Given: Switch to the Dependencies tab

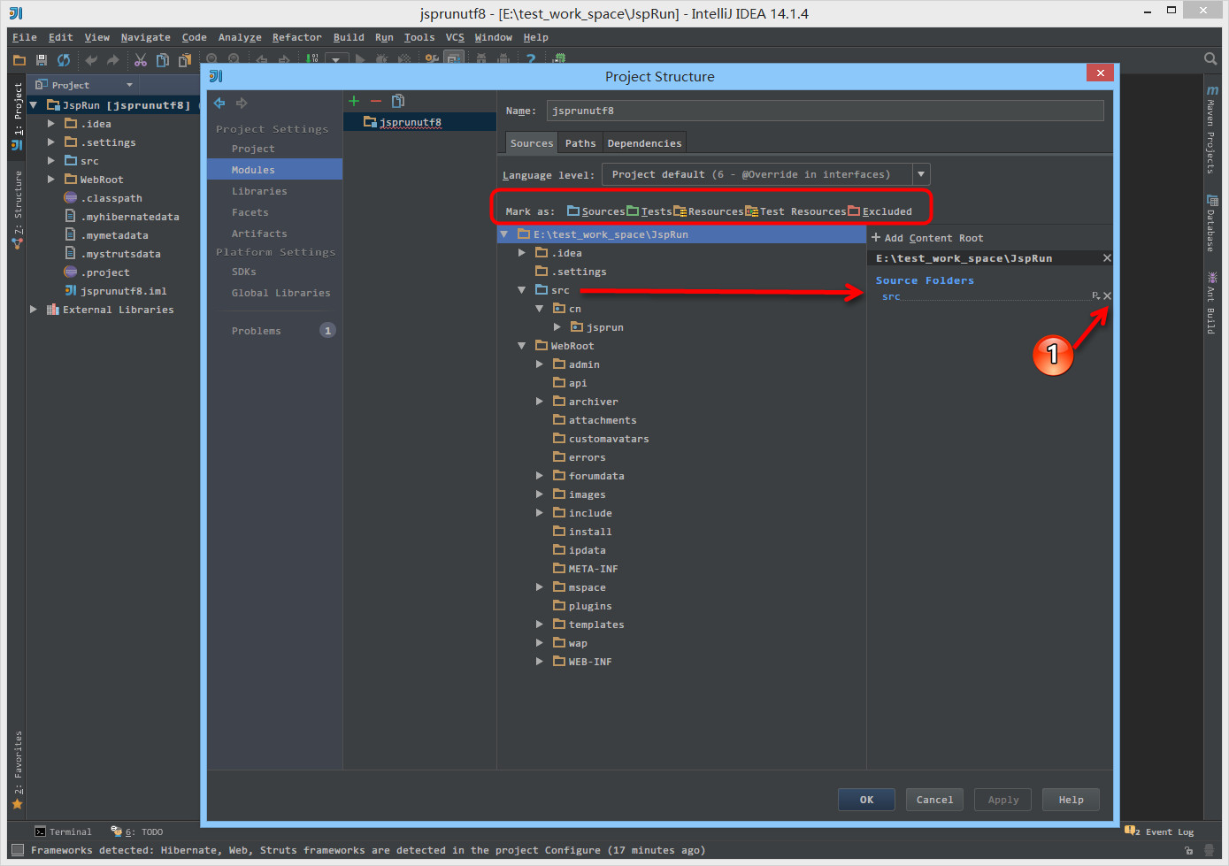Looking at the screenshot, I should click(x=644, y=143).
